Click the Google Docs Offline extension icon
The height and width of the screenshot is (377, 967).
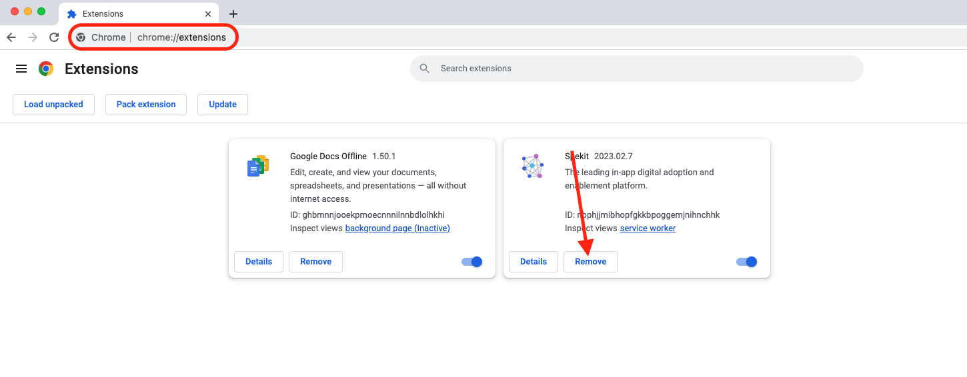click(x=258, y=166)
